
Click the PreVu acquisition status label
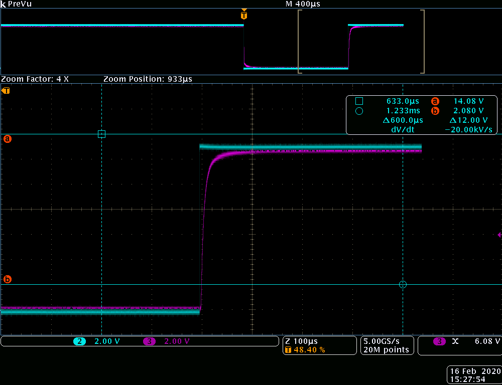pyautogui.click(x=20, y=4)
